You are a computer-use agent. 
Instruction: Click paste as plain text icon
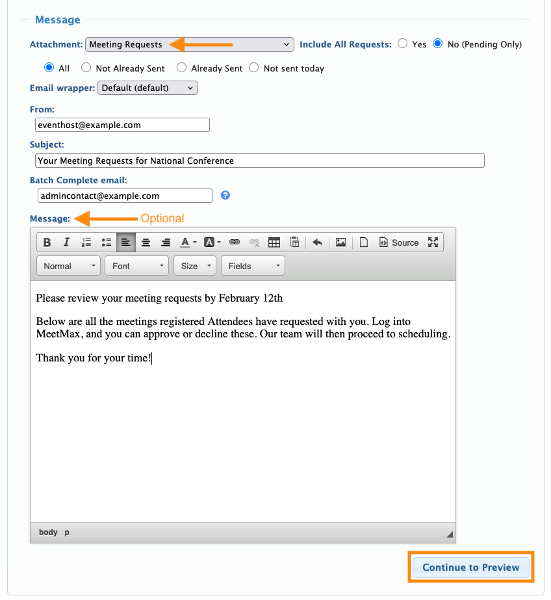(x=294, y=242)
